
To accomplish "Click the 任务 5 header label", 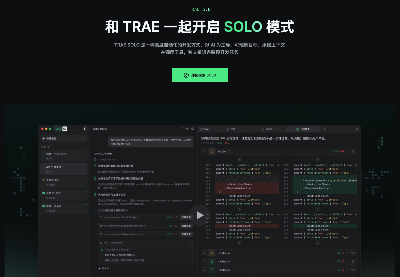I will [45, 147].
